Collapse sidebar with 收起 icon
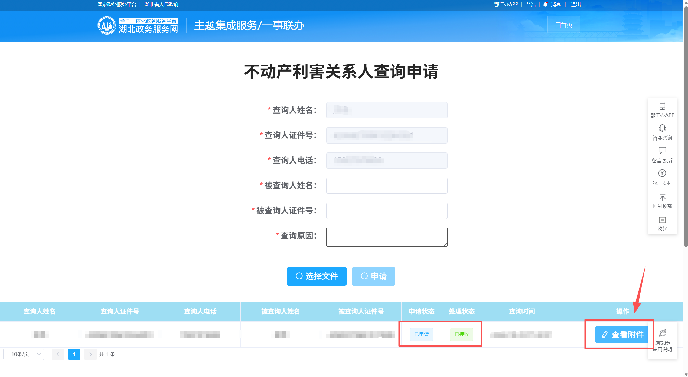 point(662,220)
